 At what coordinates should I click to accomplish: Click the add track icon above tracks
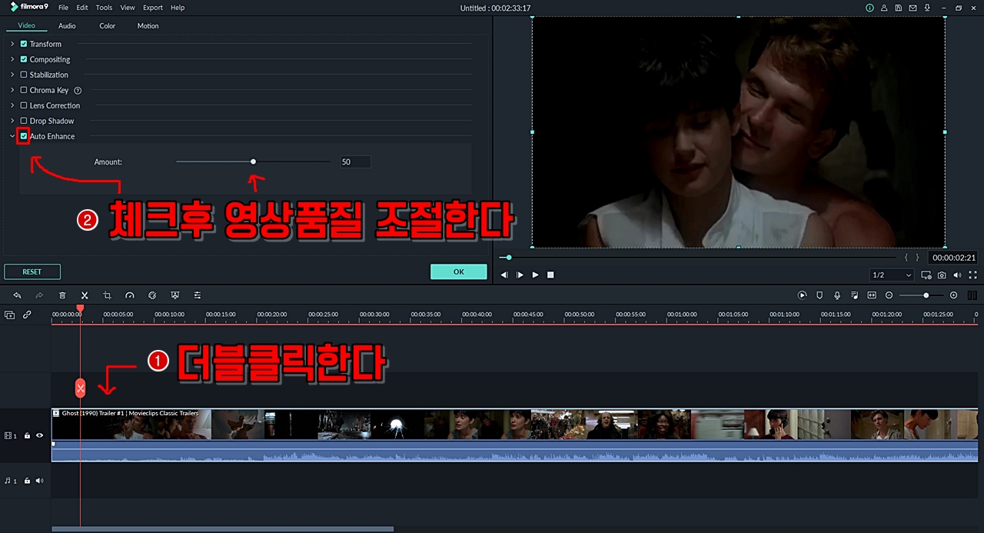coord(10,315)
